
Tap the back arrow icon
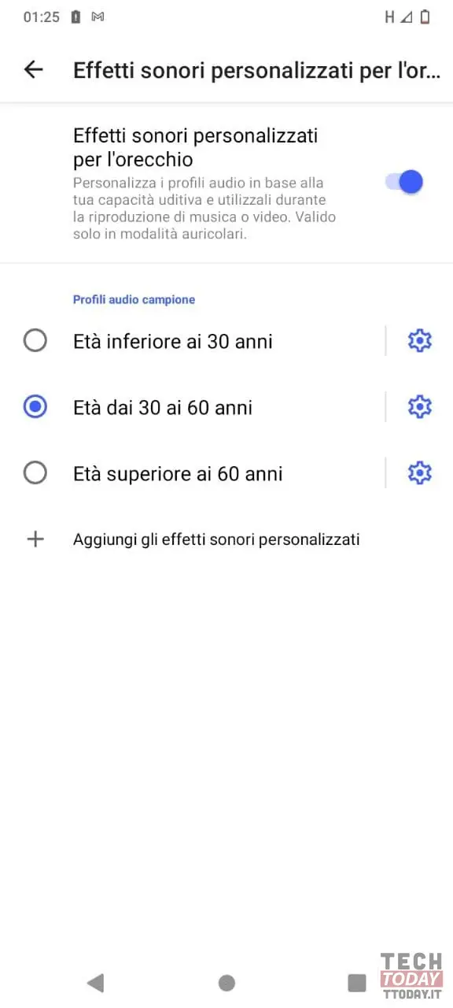coord(34,69)
